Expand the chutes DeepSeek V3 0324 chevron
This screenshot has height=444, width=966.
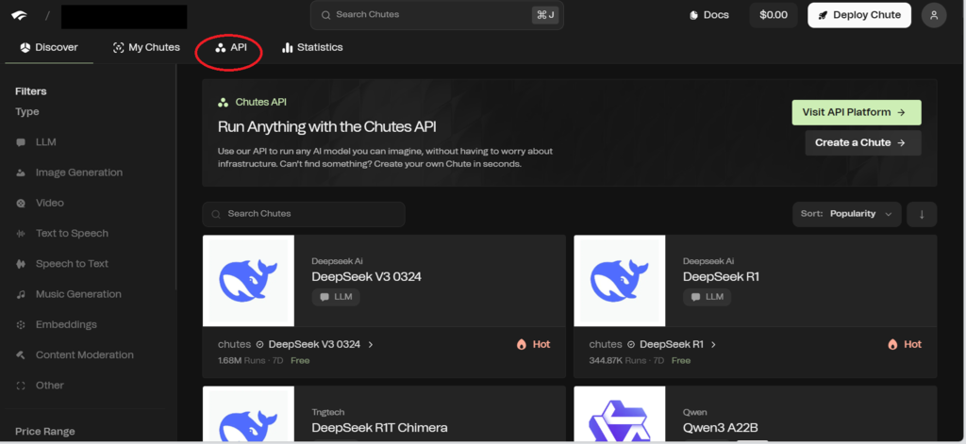point(371,345)
